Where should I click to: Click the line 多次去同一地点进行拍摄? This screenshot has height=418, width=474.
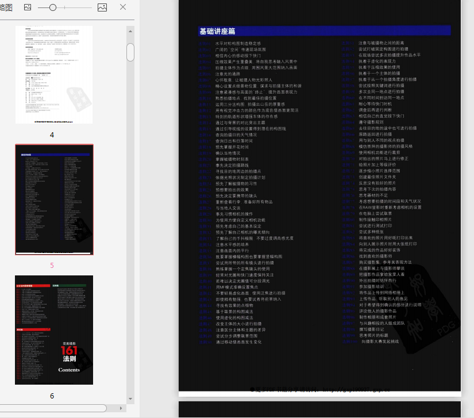381,91
